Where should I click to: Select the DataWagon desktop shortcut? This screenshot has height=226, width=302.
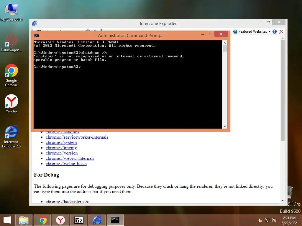(x=12, y=43)
